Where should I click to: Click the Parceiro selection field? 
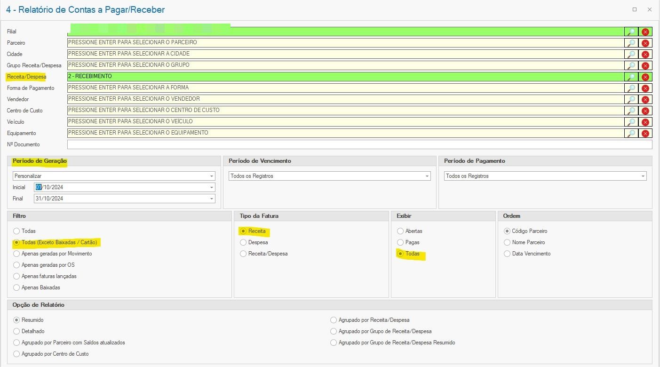(x=346, y=43)
